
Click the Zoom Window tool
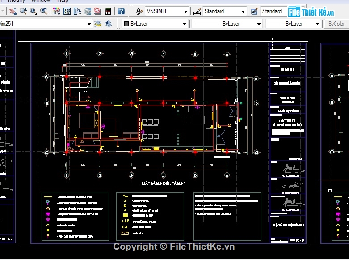(34, 11)
